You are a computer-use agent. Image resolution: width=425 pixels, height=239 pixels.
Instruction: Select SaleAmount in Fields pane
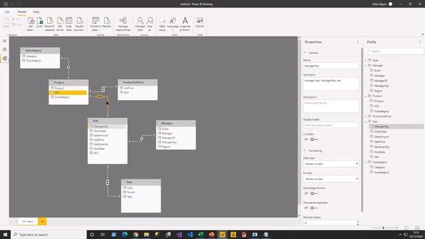(381, 137)
